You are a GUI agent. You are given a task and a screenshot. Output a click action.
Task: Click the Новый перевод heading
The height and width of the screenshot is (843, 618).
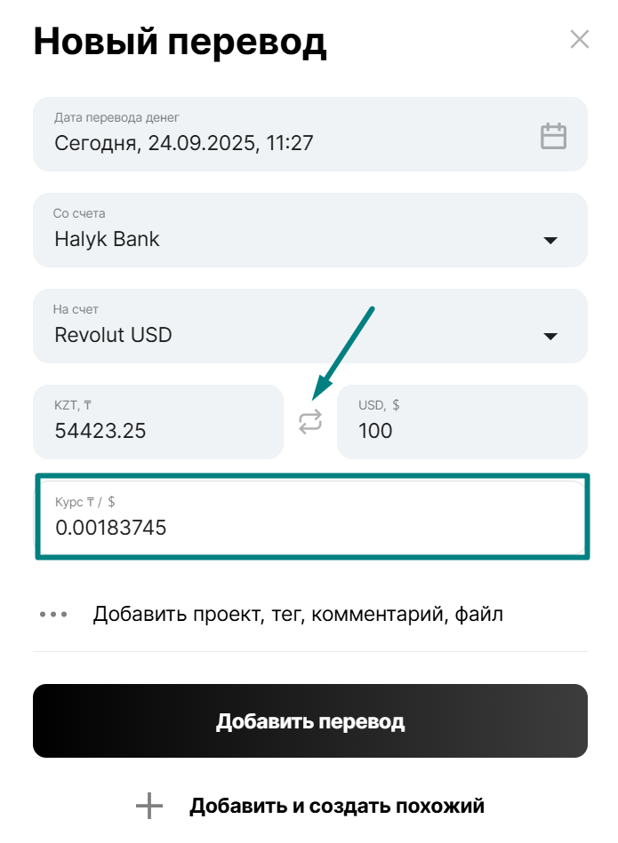coord(180,41)
